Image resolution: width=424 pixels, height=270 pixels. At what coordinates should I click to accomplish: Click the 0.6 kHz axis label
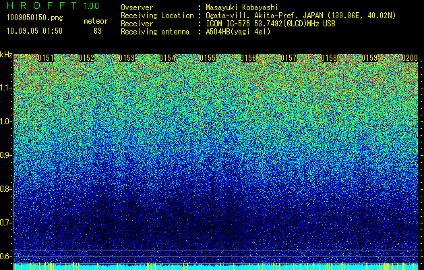tap(5, 256)
